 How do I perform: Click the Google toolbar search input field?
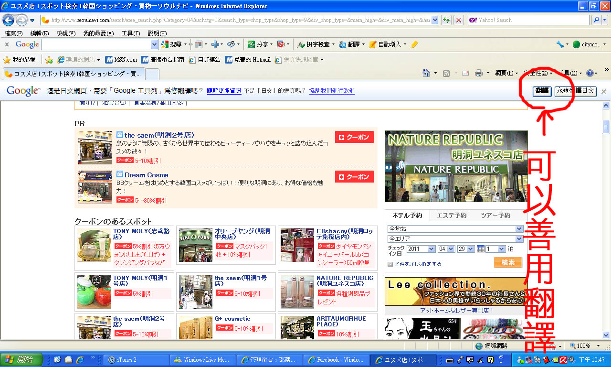[96, 44]
